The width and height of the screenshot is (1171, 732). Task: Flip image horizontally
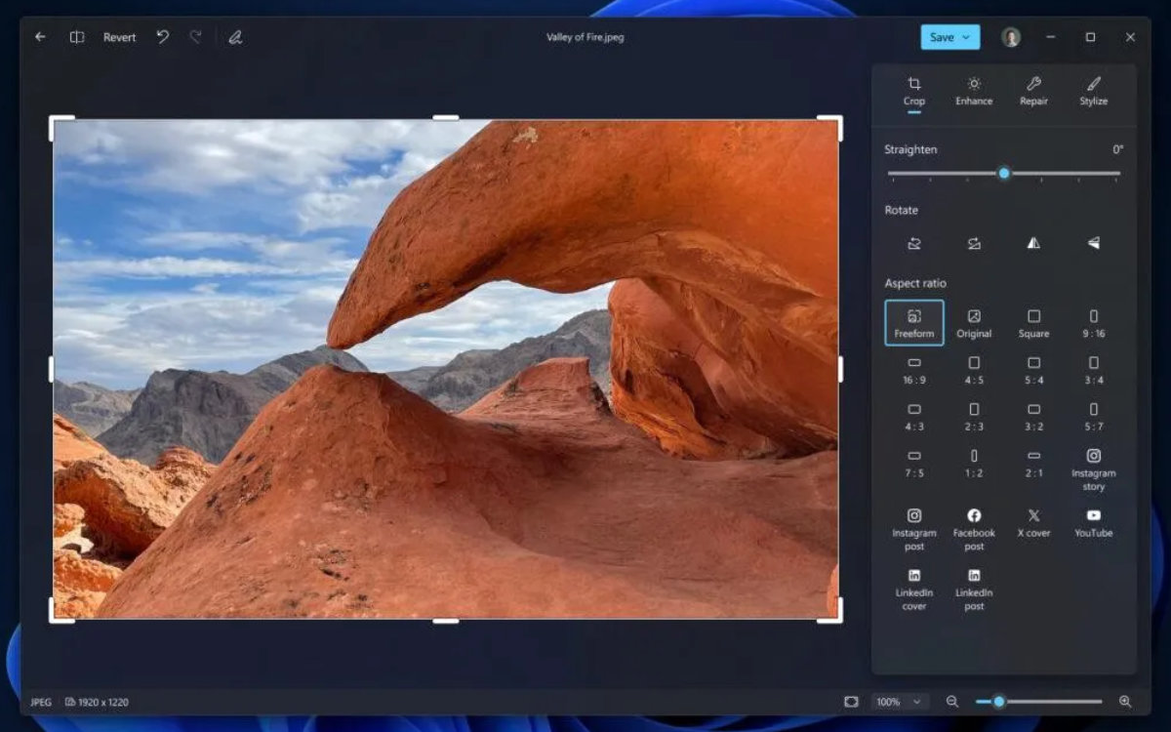pos(1033,243)
